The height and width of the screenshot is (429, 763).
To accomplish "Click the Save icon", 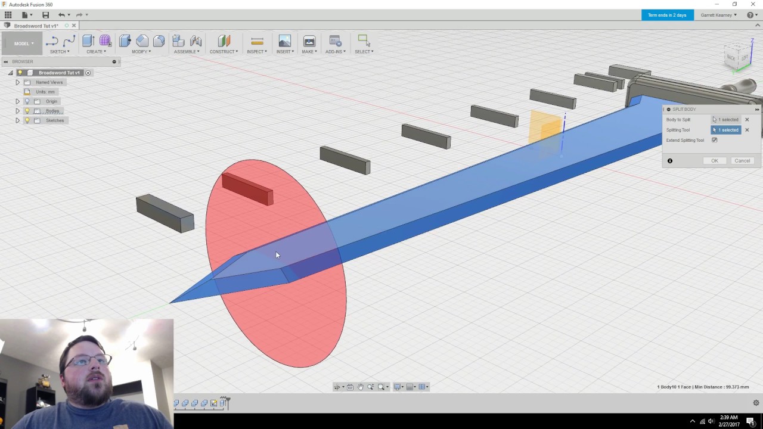I will tap(45, 15).
